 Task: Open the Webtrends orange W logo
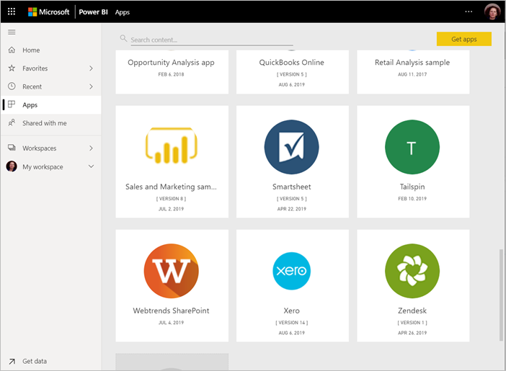click(172, 271)
